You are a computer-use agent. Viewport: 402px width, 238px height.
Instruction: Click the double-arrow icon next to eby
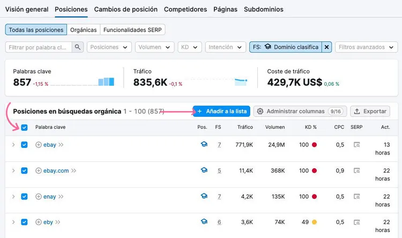[x=58, y=222]
